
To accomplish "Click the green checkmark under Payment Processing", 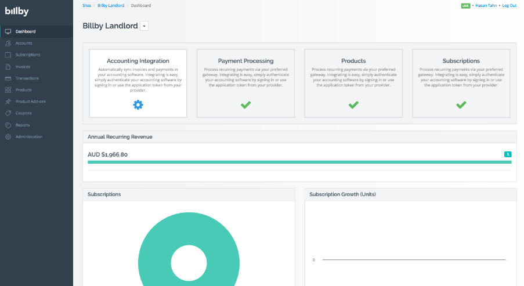I will (246, 105).
